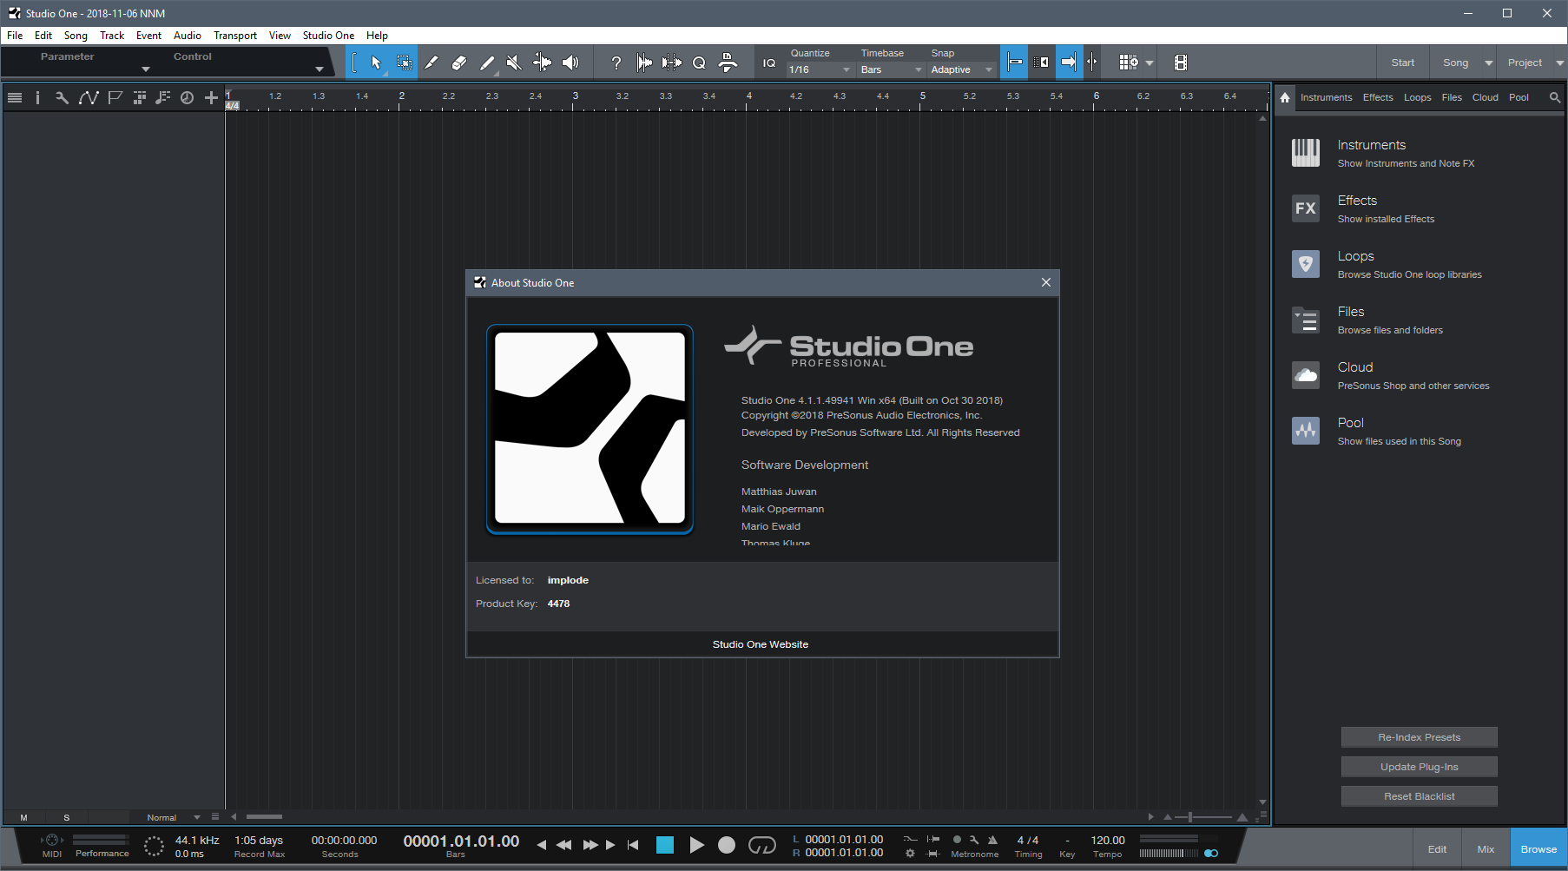
Task: Open the inspector i icon
Action: 37,98
